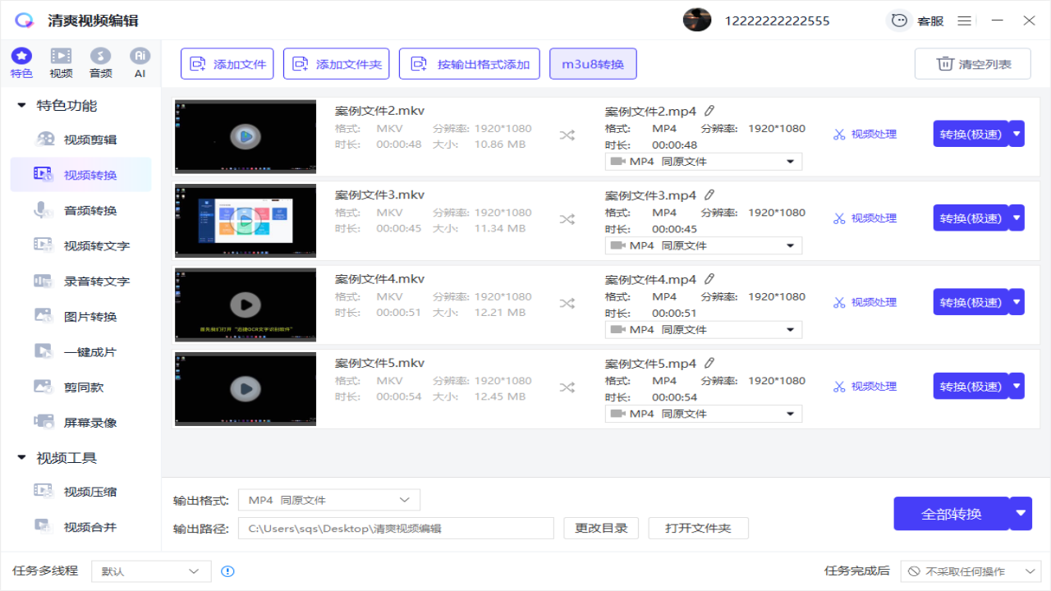
Task: Click 转换(极速) for 案例文件2.mkv
Action: coord(971,134)
